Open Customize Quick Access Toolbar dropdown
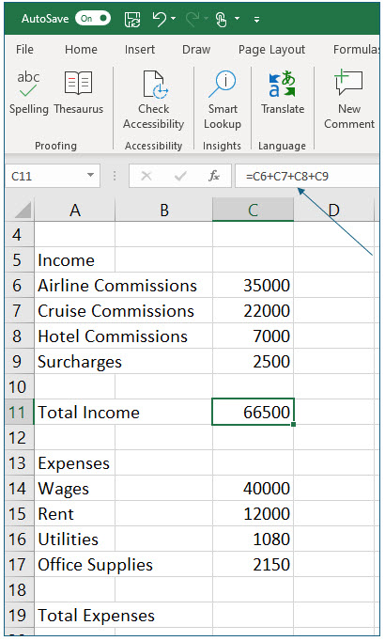This screenshot has height=641, width=385. [x=256, y=19]
